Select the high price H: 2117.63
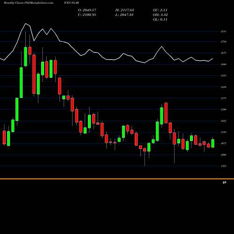This screenshot has width=234, height=234. [x=124, y=10]
